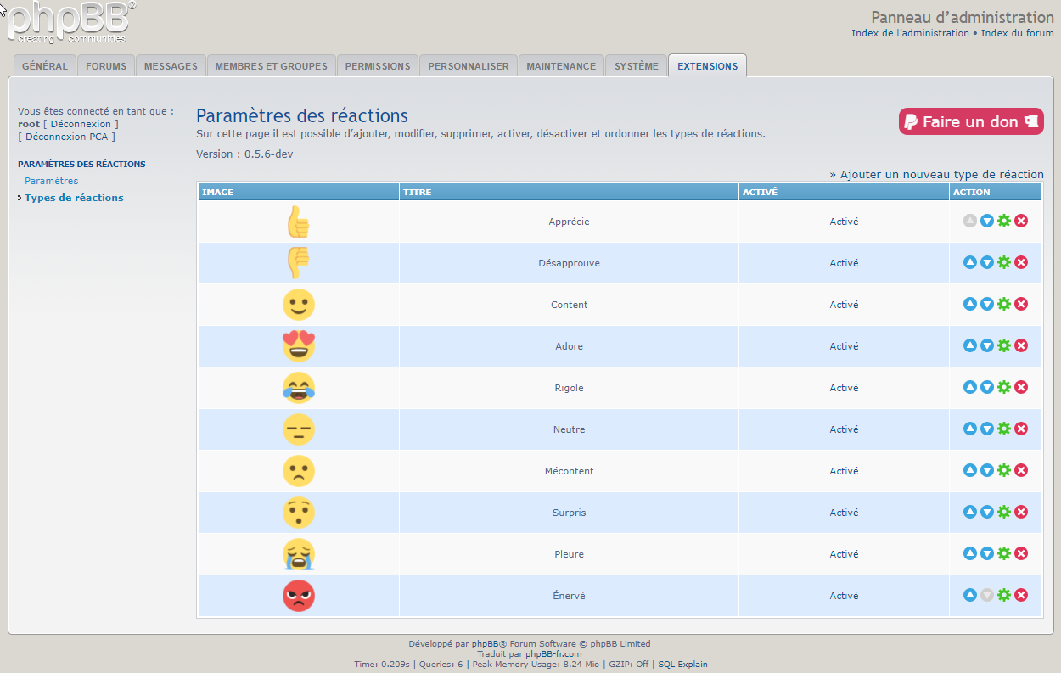The width and height of the screenshot is (1061, 673).
Task: Click the Index du forum link
Action: click(1017, 33)
